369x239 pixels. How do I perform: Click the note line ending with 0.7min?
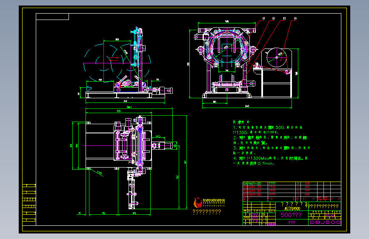tap(254, 163)
